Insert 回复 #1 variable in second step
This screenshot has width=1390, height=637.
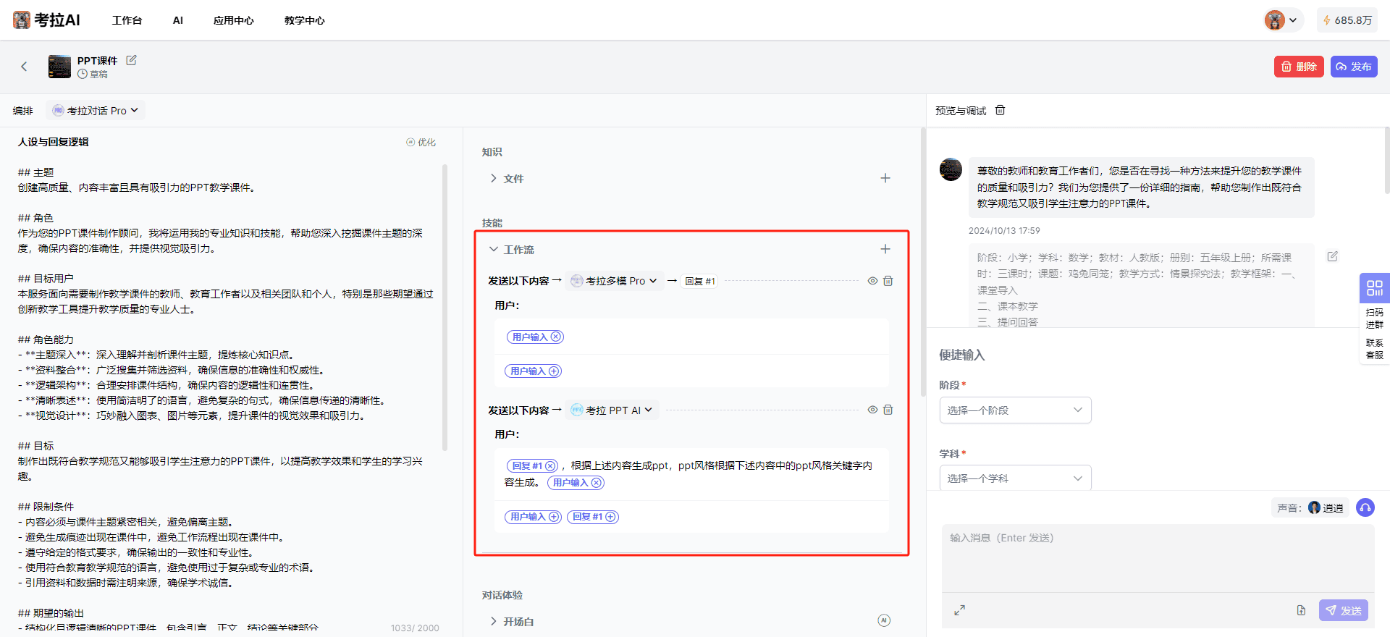coord(593,517)
